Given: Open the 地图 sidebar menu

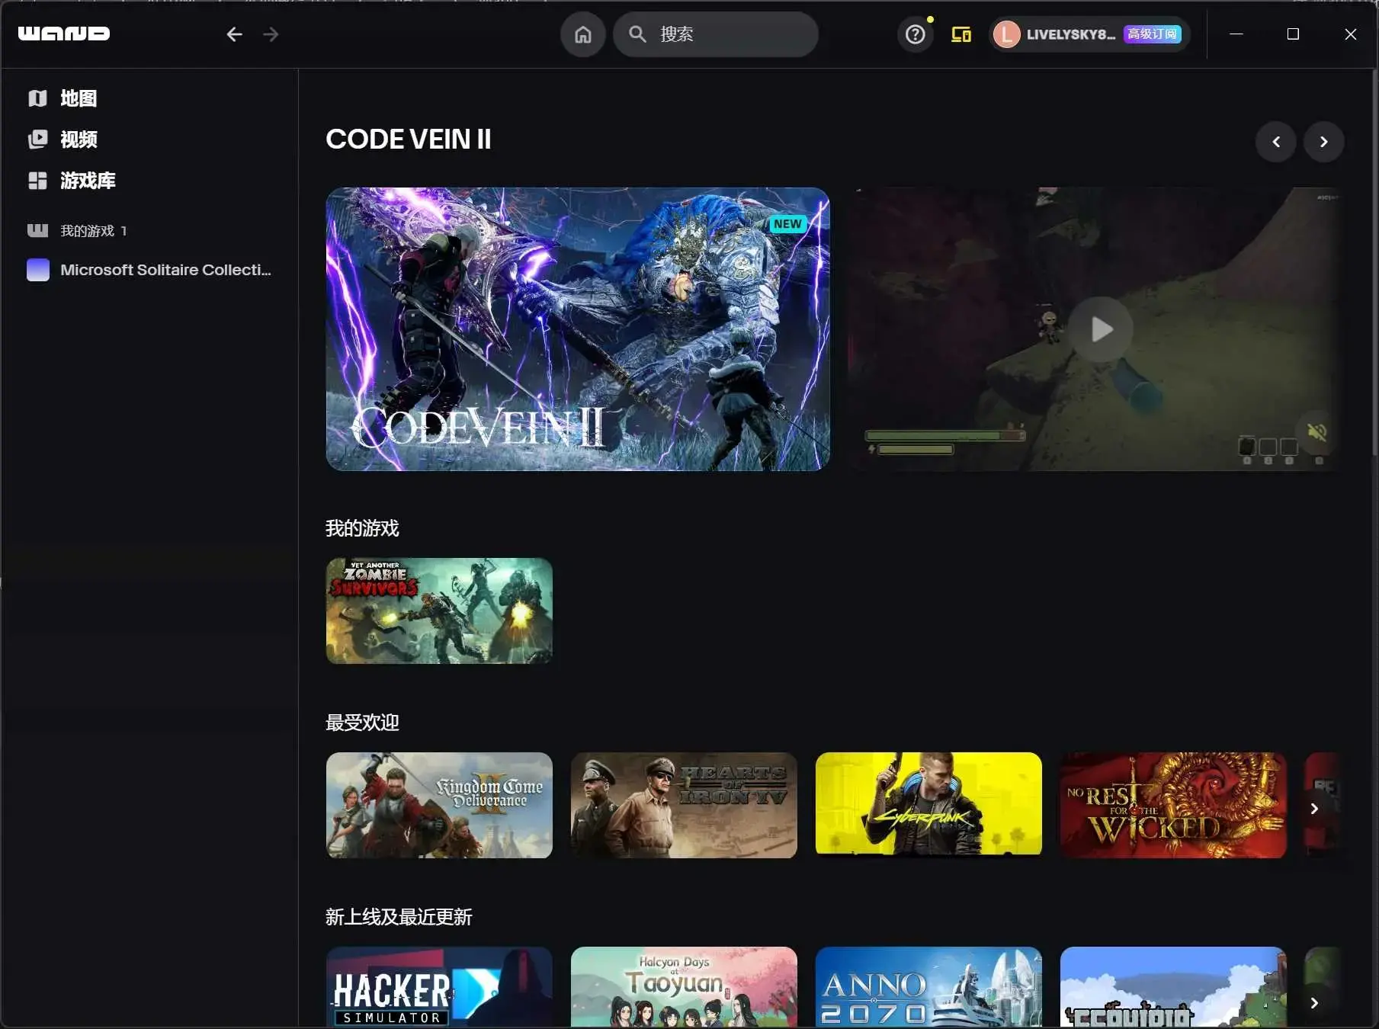Looking at the screenshot, I should tap(78, 98).
